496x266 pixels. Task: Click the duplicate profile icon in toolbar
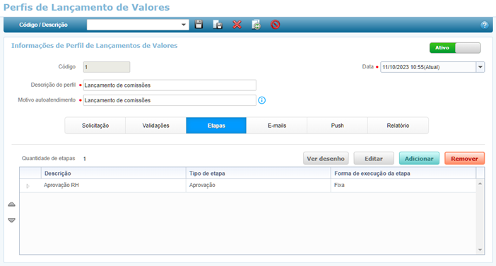tap(256, 25)
